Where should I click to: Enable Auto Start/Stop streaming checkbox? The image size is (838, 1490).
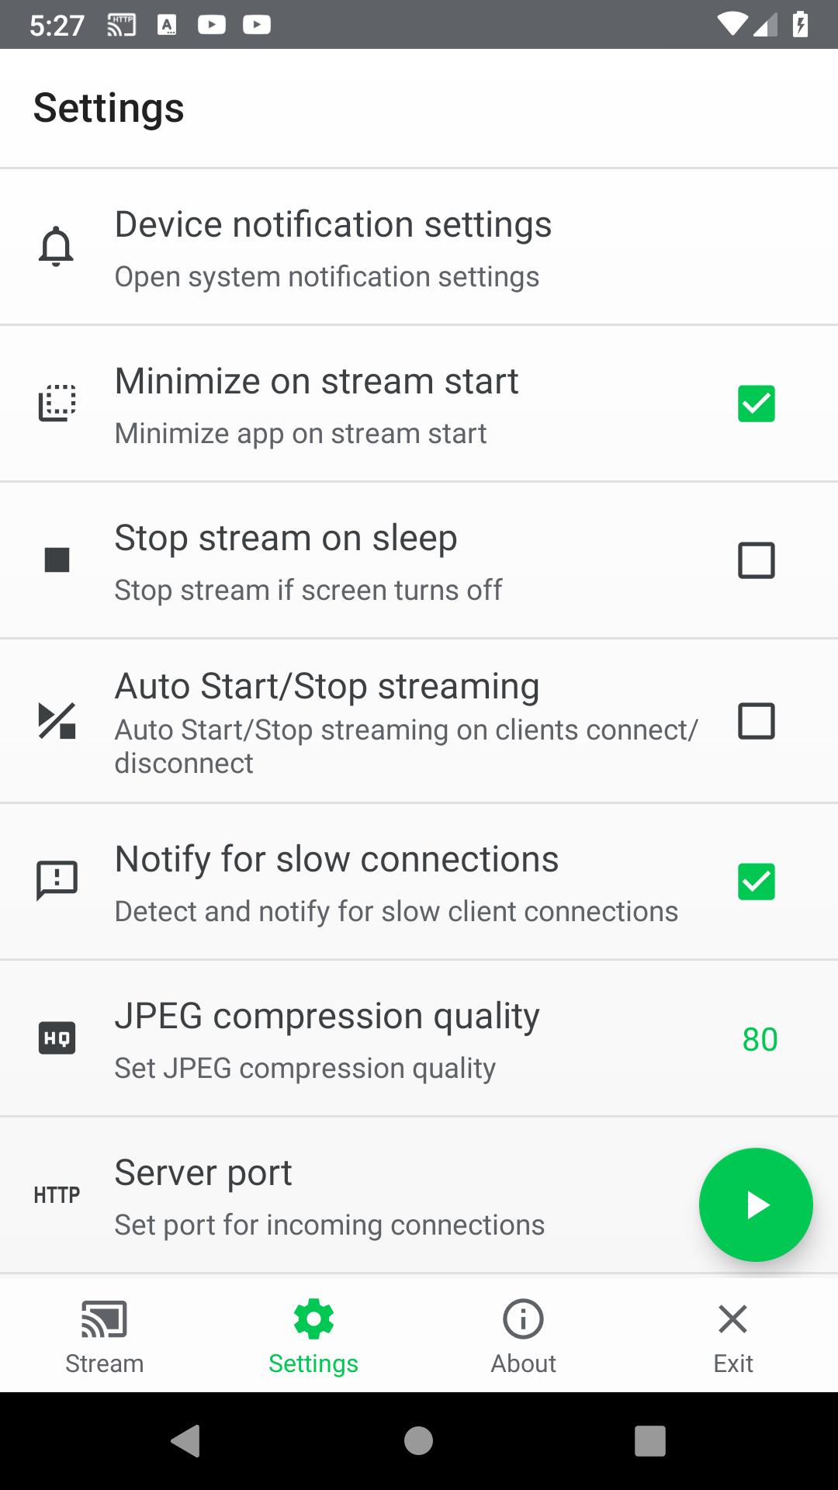[x=757, y=721]
